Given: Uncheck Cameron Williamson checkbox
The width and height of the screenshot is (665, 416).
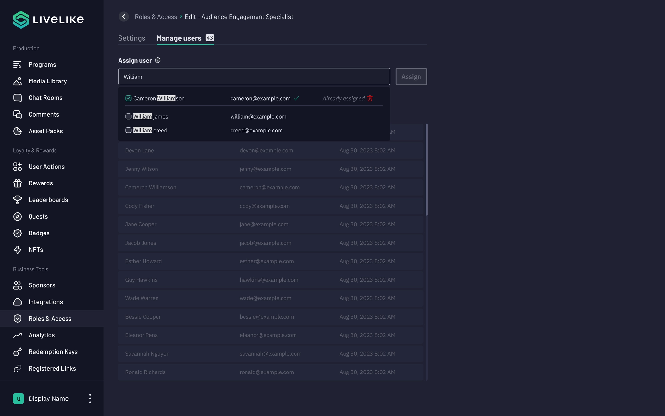Looking at the screenshot, I should click(x=128, y=98).
